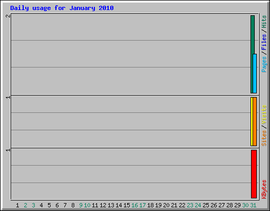Click day 5 on the x-axis
This screenshot has height=211, width=270.
49,205
